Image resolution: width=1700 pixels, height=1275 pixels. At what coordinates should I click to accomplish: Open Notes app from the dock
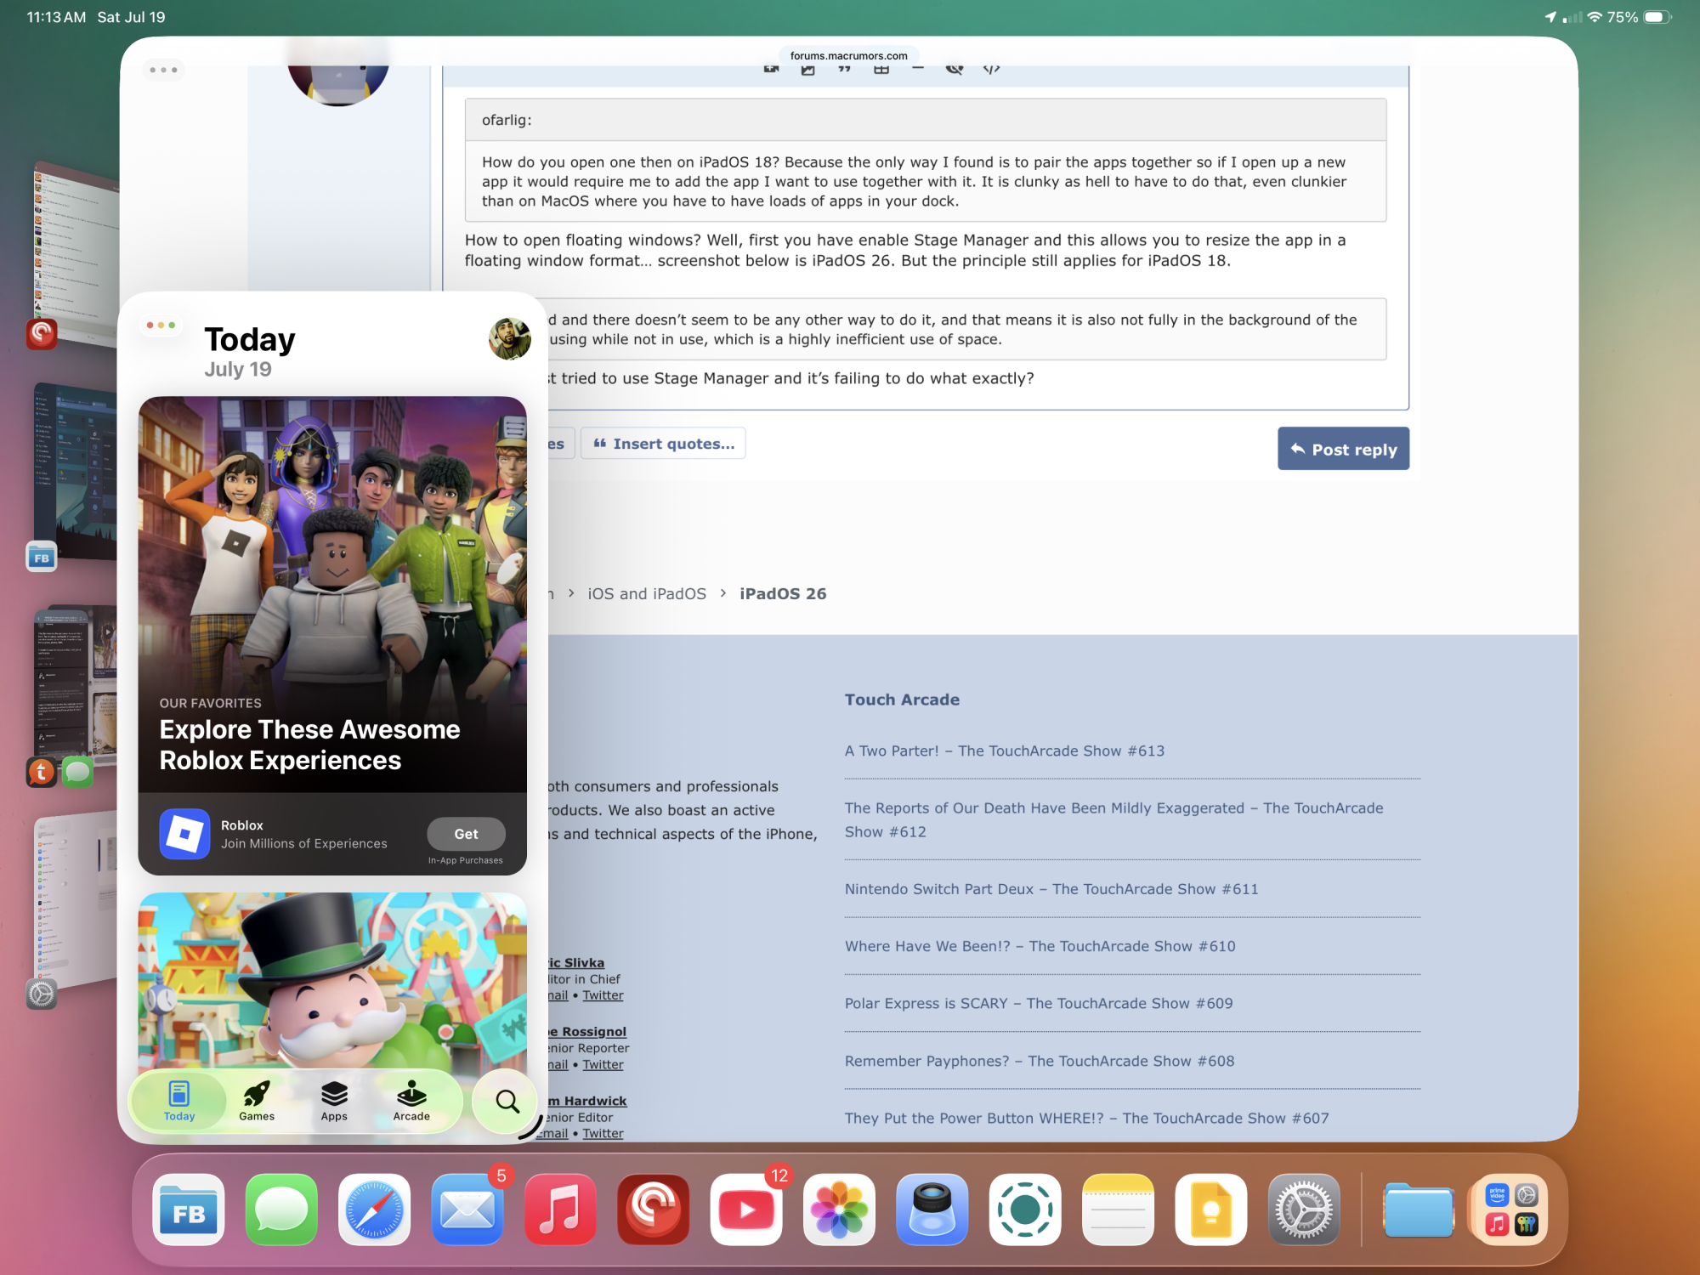point(1118,1210)
